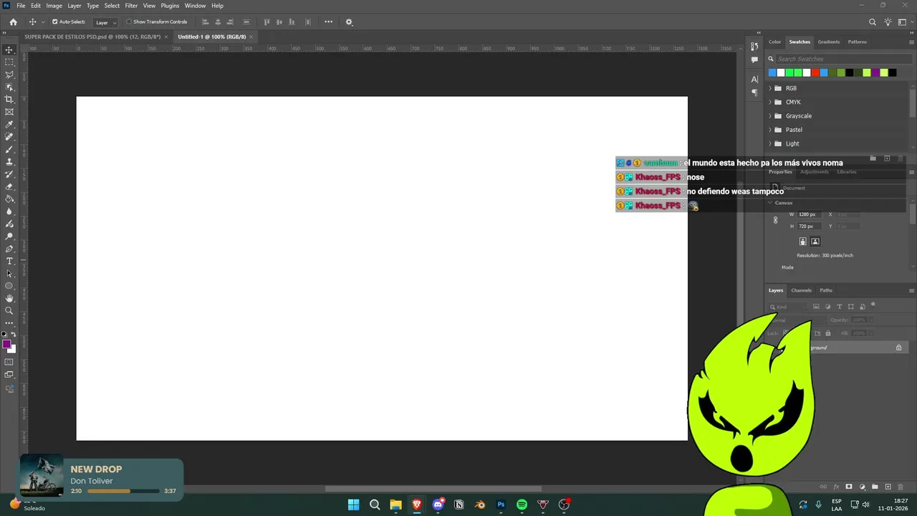Image resolution: width=917 pixels, height=516 pixels.
Task: Toggle canvas width-height link icon
Action: [775, 220]
